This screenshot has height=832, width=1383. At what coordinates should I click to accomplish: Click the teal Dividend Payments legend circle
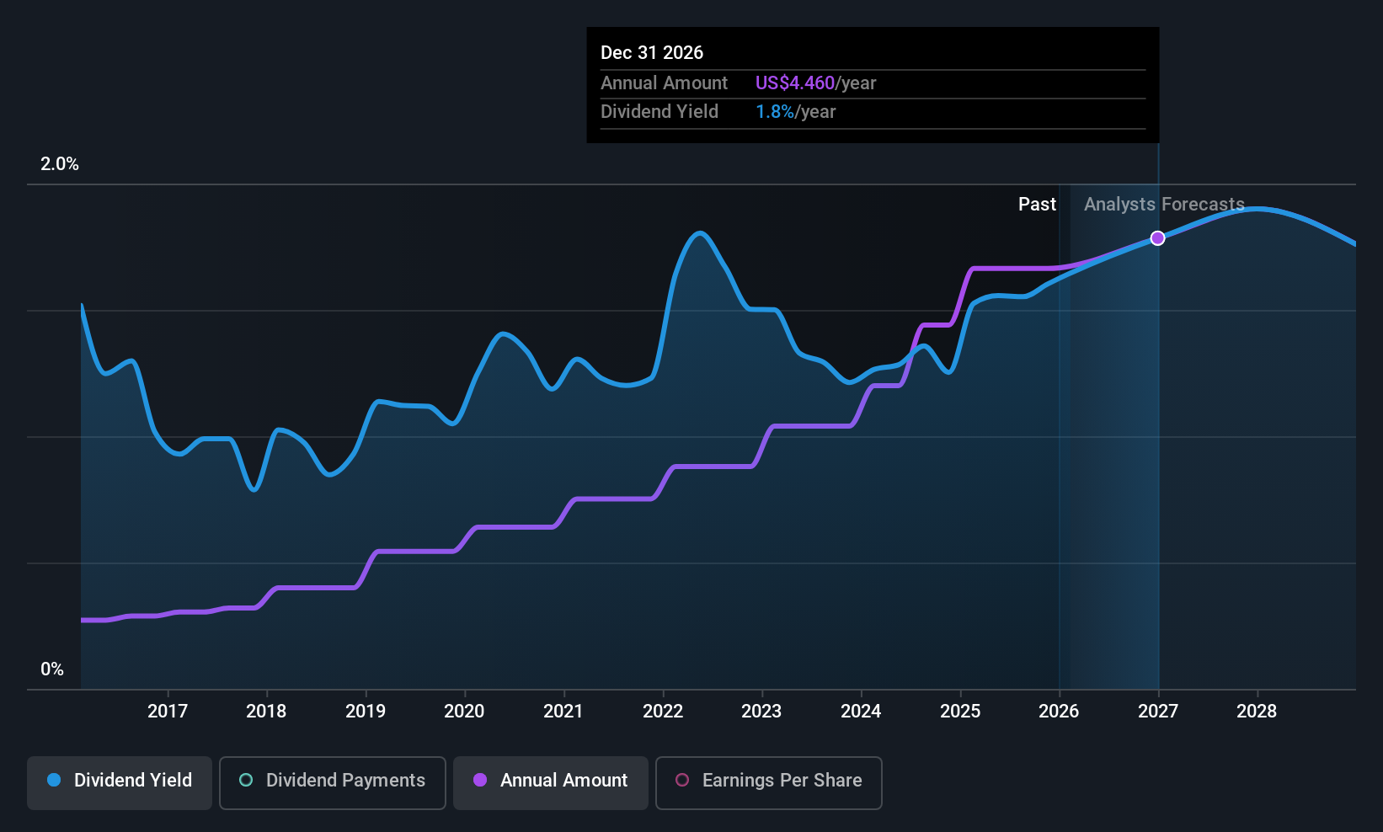pos(246,780)
